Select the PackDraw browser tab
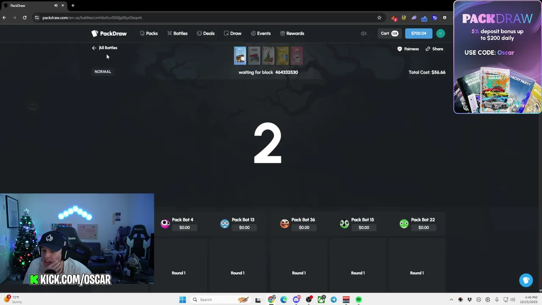This screenshot has height=305, width=542. point(34,6)
